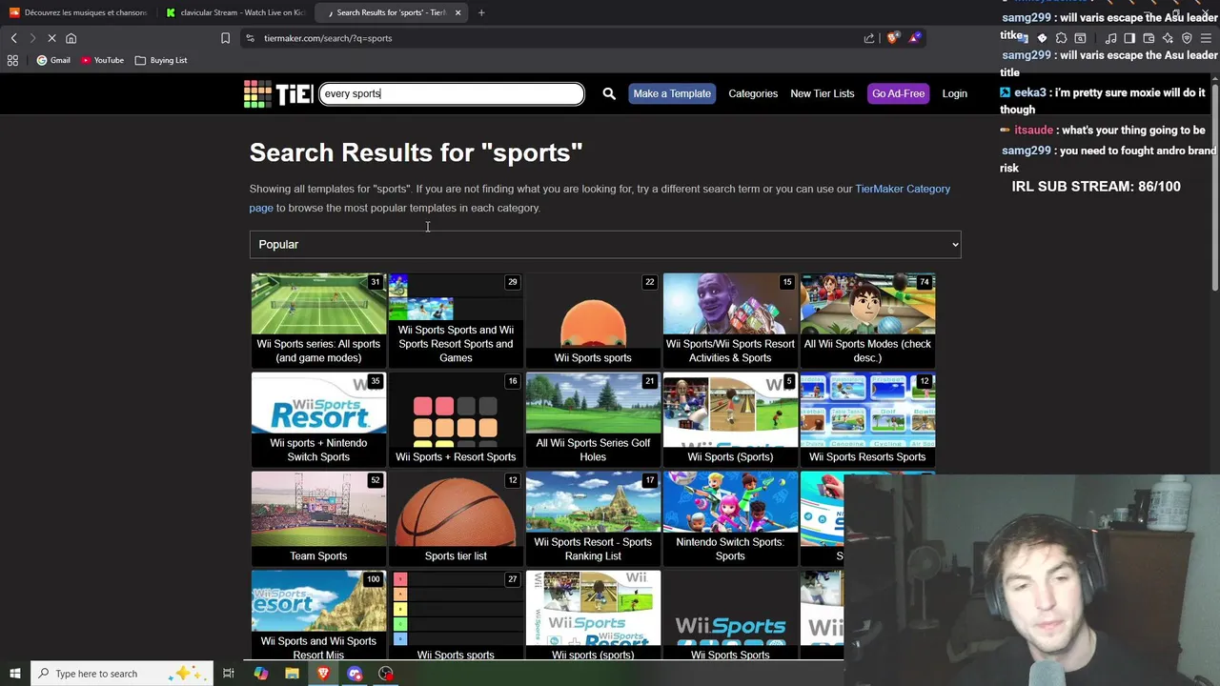
Task: Open Wii Sports Resort - Sports Ranking List
Action: [593, 518]
